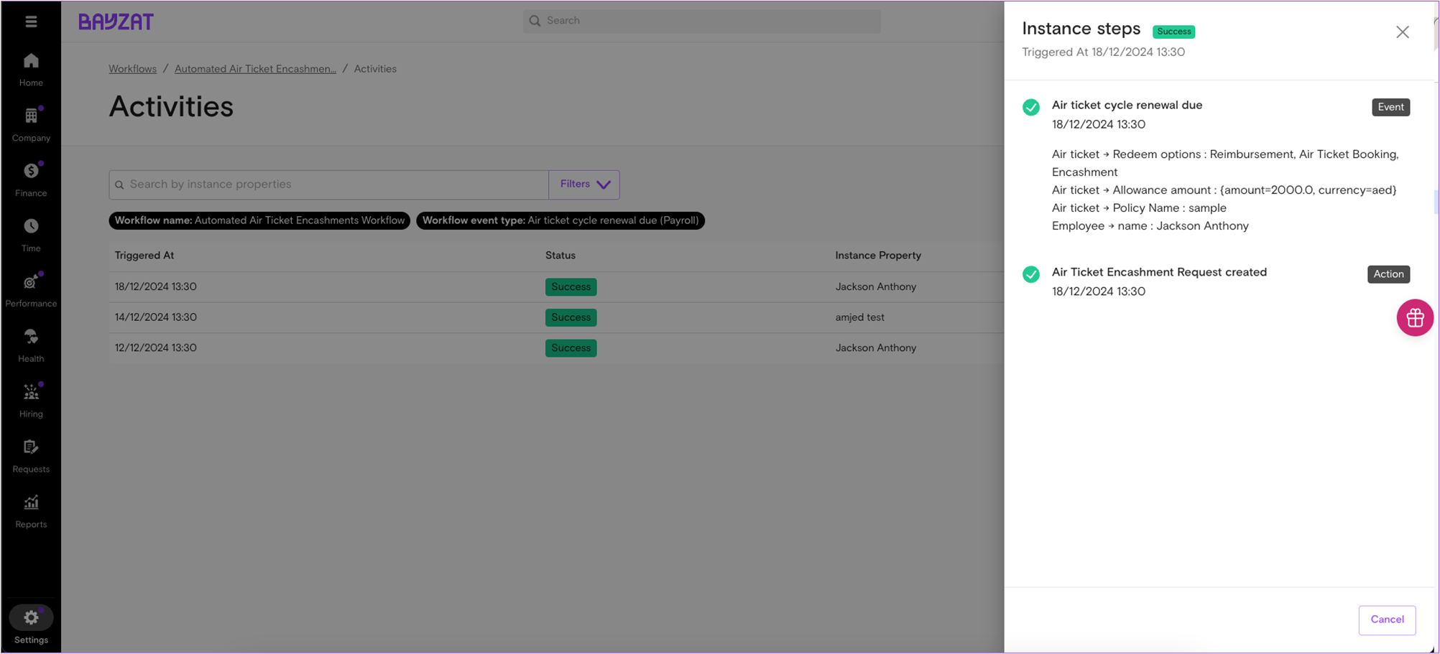Image resolution: width=1440 pixels, height=654 pixels.
Task: Open Automated Air Ticket Encashmen.. breadcrumb
Action: coord(255,69)
